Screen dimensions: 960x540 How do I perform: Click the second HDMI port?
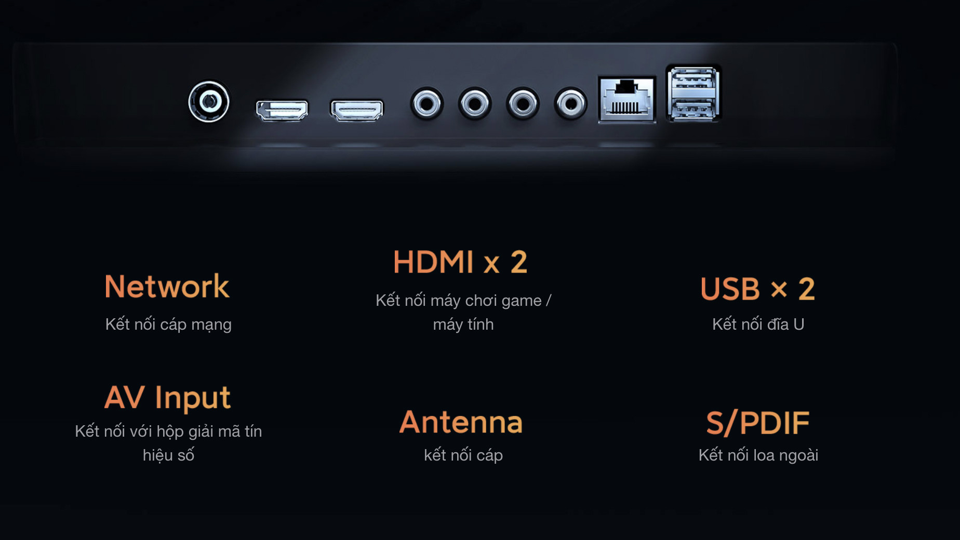[x=357, y=110]
